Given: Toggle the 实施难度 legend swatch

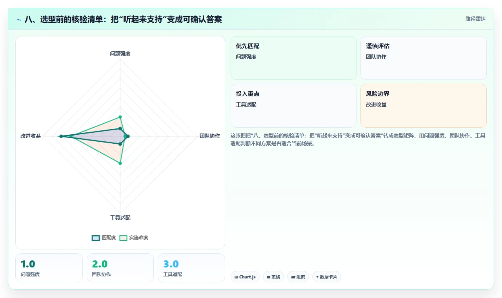Looking at the screenshot, I should click(x=124, y=238).
